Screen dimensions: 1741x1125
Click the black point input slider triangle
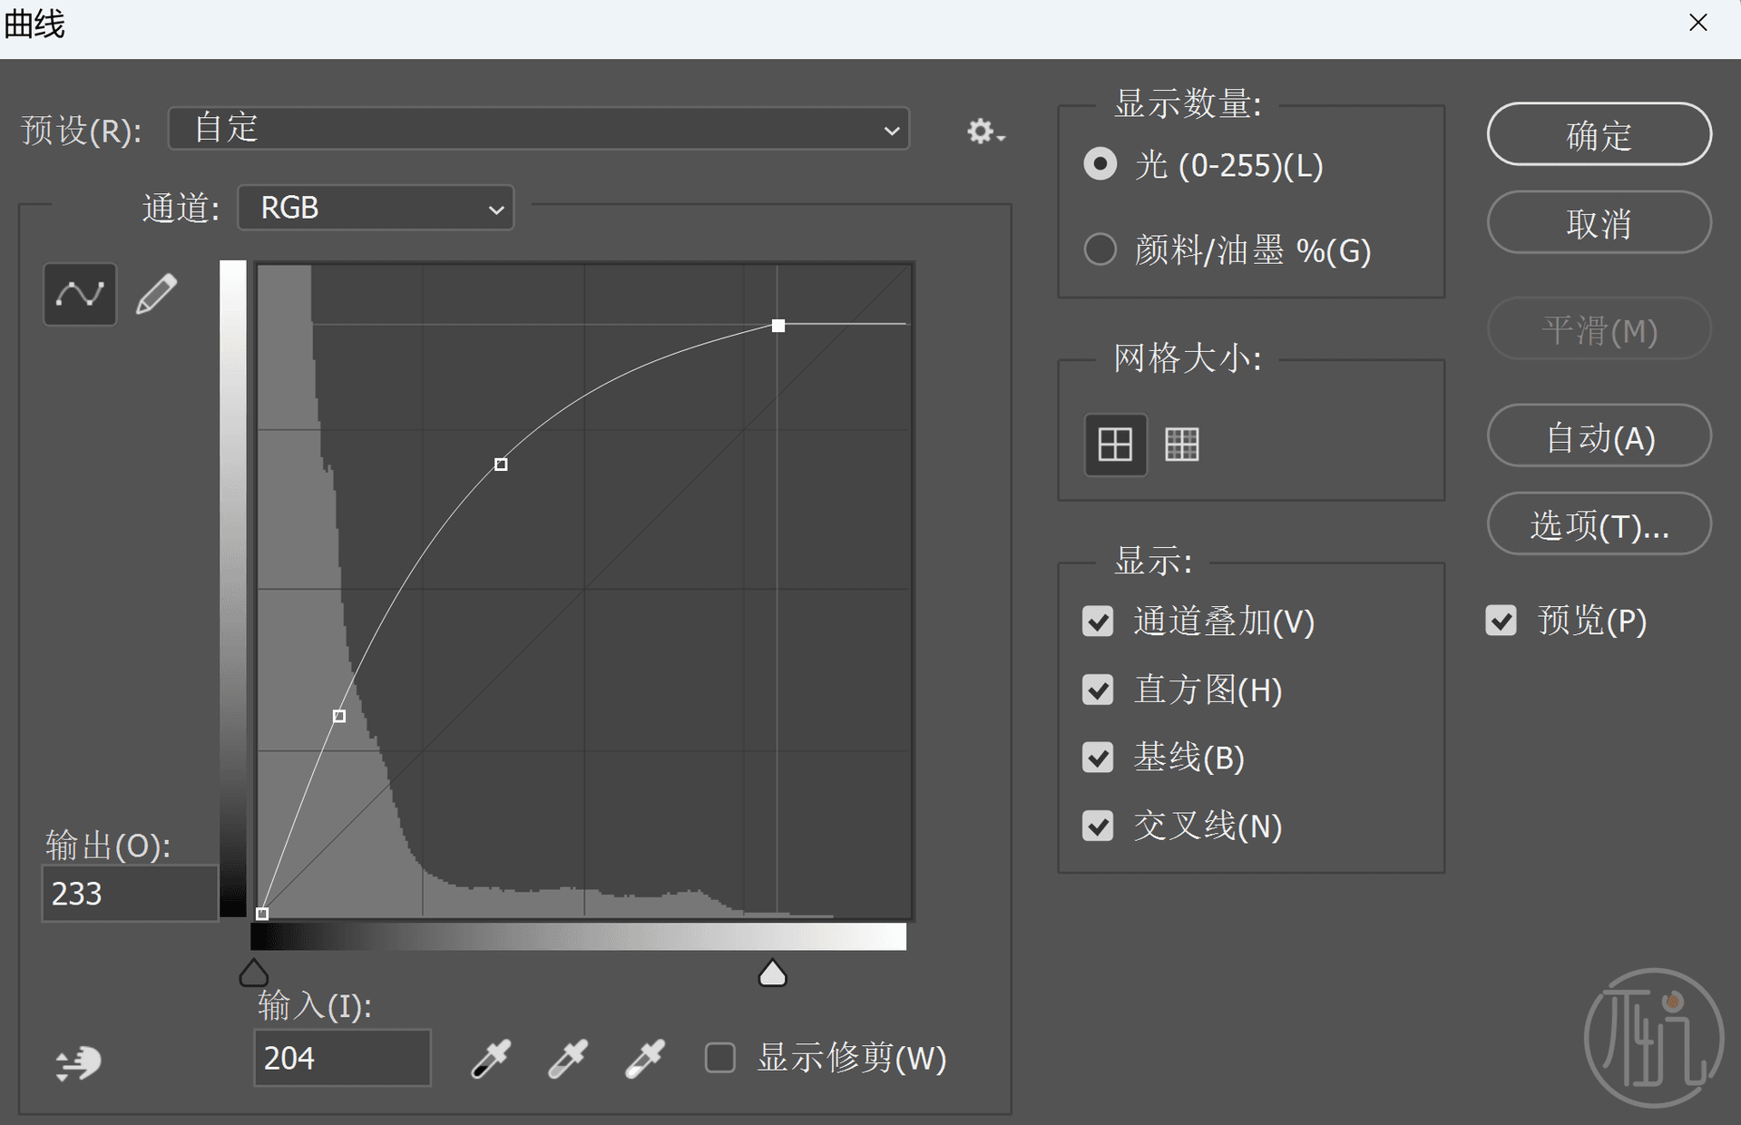(x=254, y=973)
